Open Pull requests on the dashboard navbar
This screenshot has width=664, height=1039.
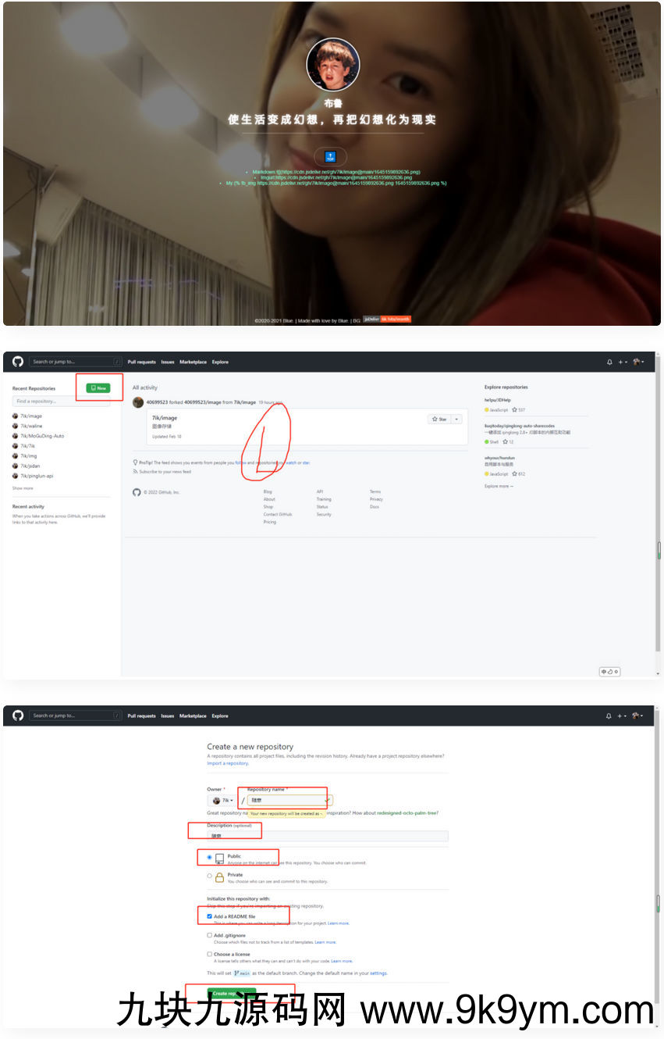coord(141,362)
